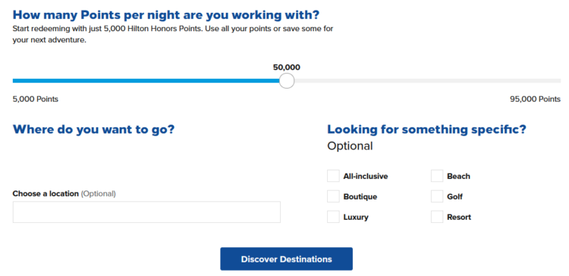Click the Choose a location field label
This screenshot has width=569, height=276.
point(46,193)
